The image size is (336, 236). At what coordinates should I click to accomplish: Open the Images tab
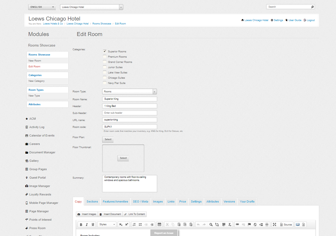(158, 202)
